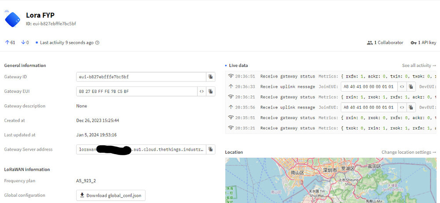Select the 20:35:21 gateway status event
This screenshot has width=440, height=203.
click(331, 128)
